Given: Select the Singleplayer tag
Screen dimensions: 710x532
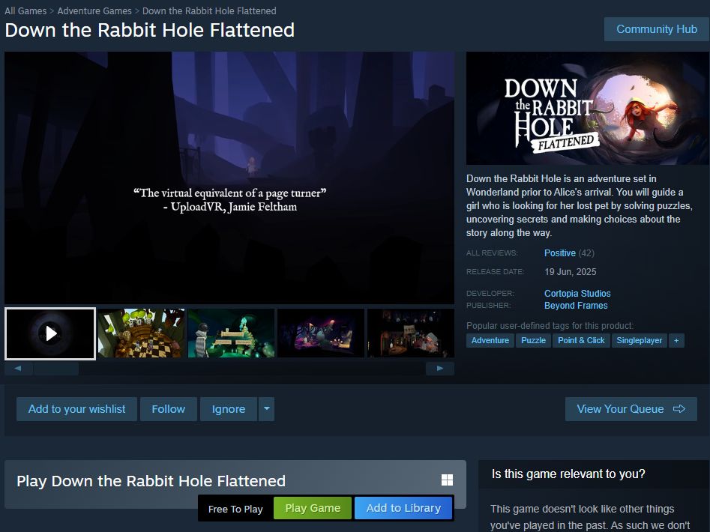Looking at the screenshot, I should click(x=639, y=340).
